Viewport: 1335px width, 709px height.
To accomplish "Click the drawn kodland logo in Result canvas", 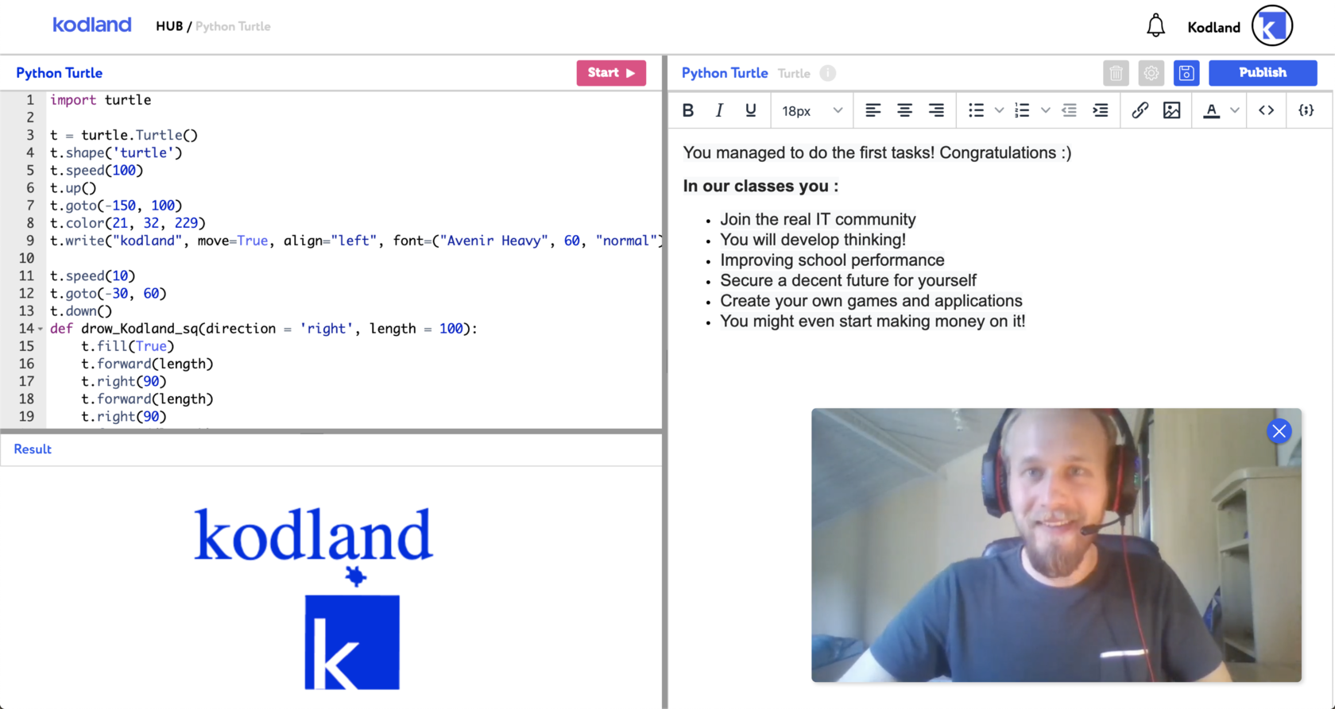I will 313,534.
